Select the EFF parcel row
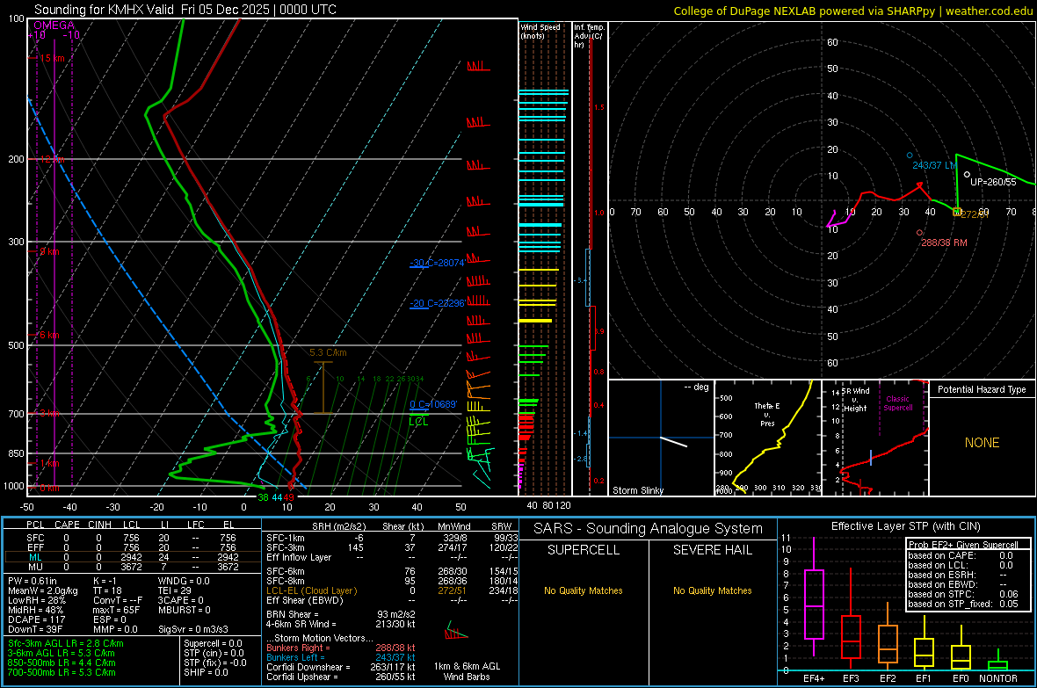This screenshot has height=688, width=1037. [131, 547]
